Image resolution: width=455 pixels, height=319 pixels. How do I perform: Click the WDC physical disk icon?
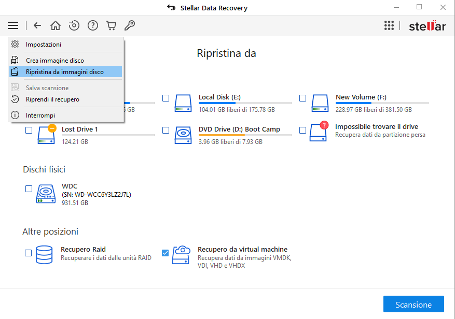[46, 194]
